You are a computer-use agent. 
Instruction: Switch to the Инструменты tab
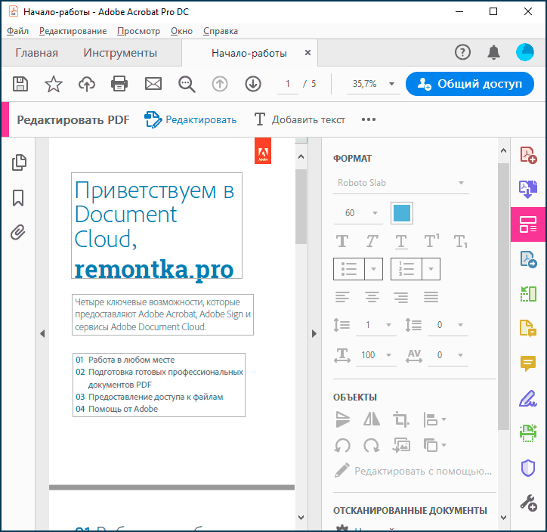pyautogui.click(x=120, y=53)
